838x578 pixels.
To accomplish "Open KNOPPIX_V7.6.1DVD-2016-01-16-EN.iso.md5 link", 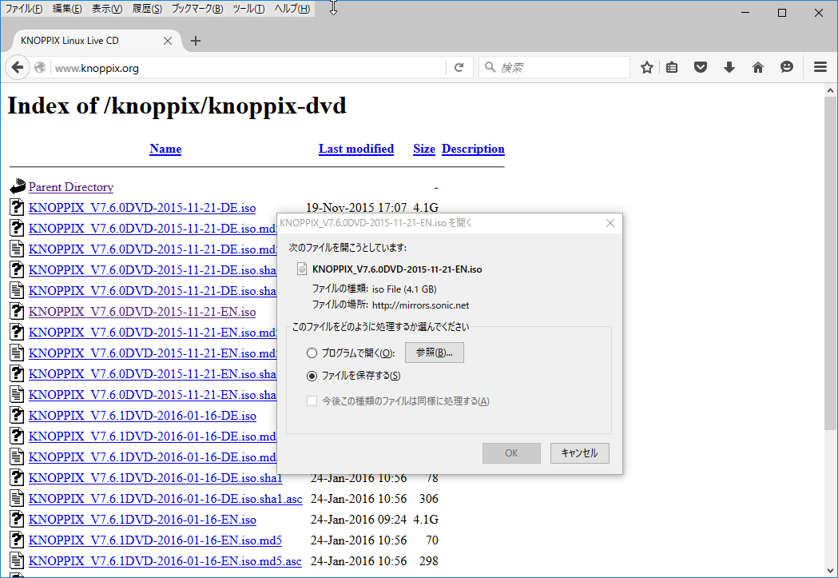I will [x=156, y=540].
